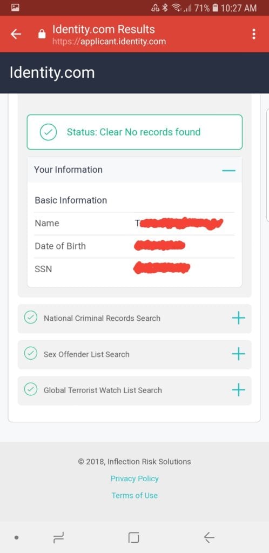This screenshot has width=269, height=553.
Task: Tap the Sex Offender List checkmark icon
Action: [x=31, y=354]
